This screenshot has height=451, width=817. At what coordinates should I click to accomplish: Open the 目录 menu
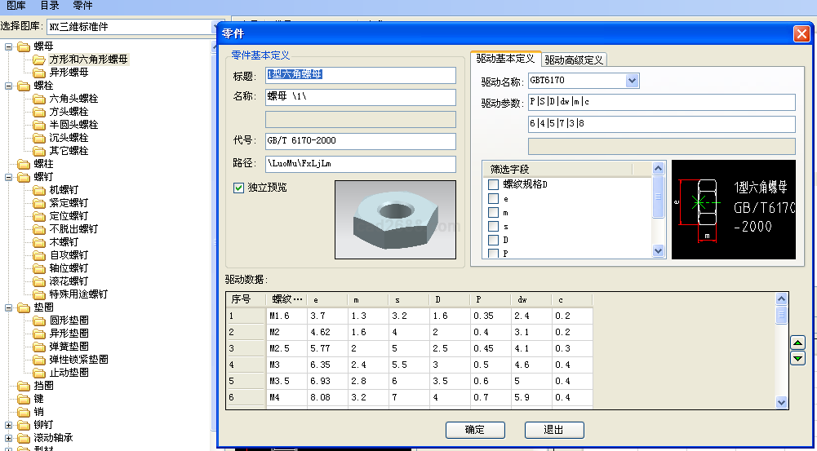(50, 6)
